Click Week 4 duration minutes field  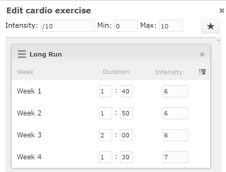126,157
